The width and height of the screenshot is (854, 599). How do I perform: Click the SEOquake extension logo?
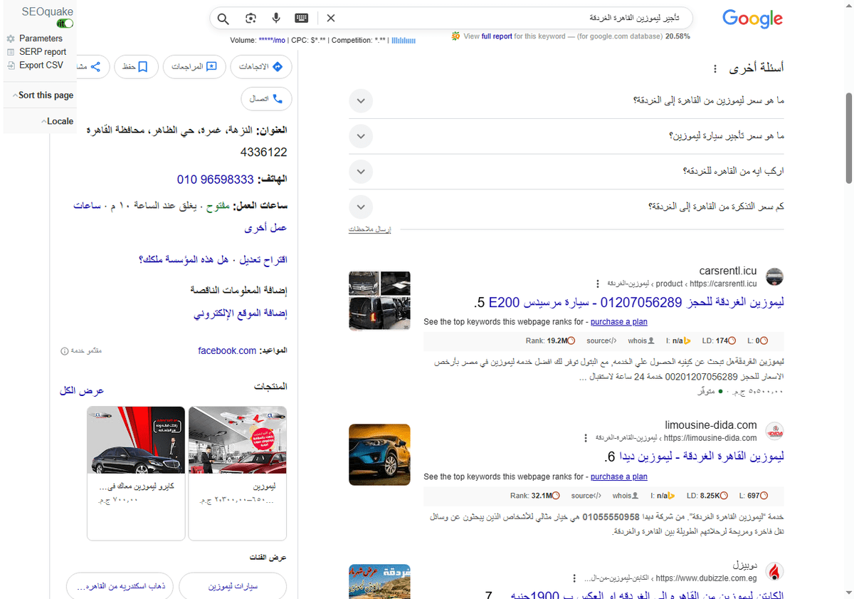click(46, 11)
